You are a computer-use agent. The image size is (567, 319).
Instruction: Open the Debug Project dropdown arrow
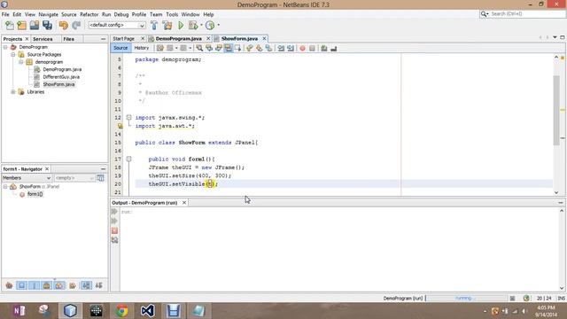(x=201, y=26)
